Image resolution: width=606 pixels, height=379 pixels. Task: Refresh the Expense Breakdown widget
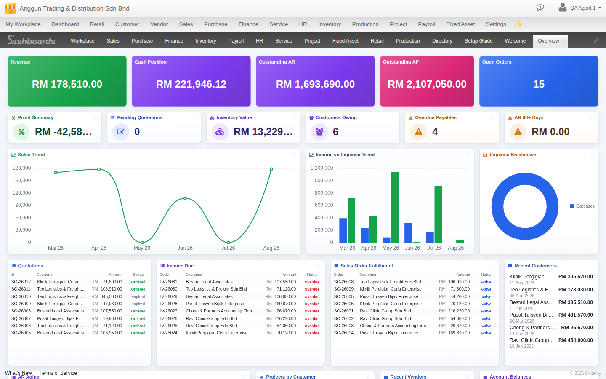pos(592,155)
